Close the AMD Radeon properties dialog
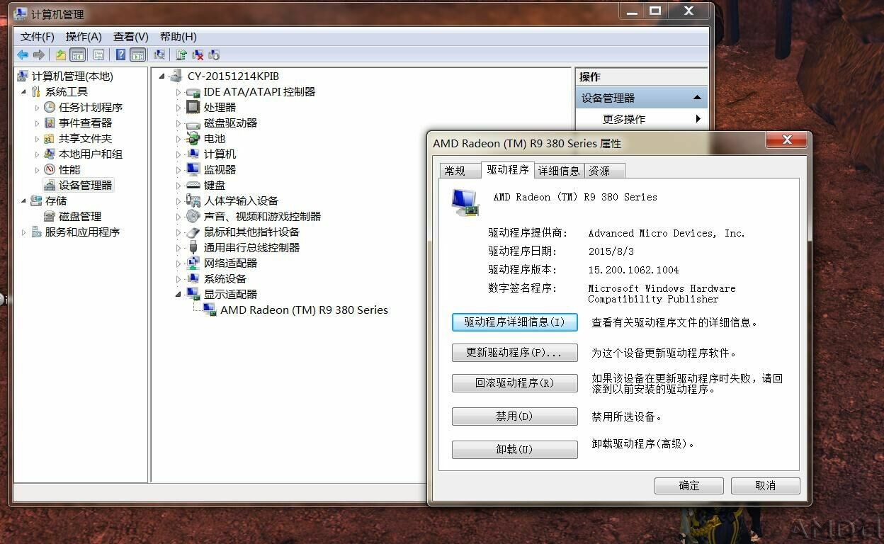This screenshot has height=544, width=884. pyautogui.click(x=787, y=140)
